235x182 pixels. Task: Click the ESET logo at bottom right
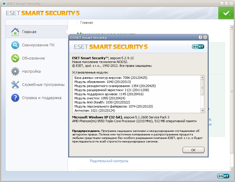coord(223,176)
